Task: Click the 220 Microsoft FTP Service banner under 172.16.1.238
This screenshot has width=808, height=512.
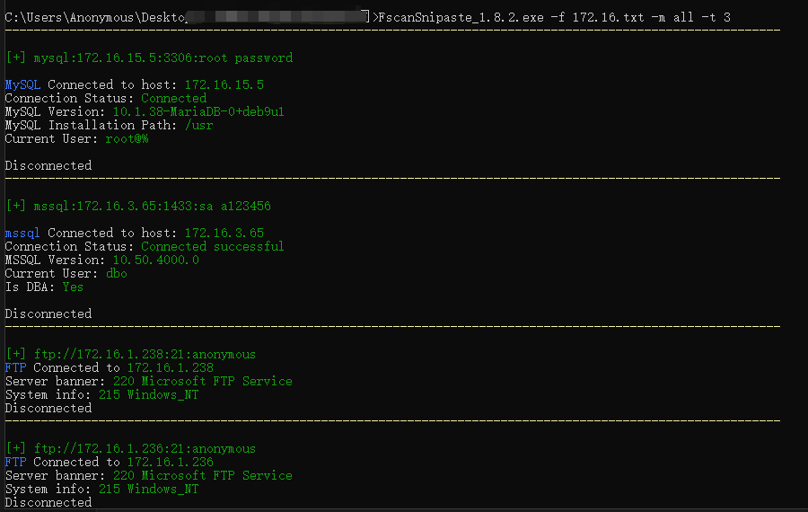Action: tap(203, 381)
